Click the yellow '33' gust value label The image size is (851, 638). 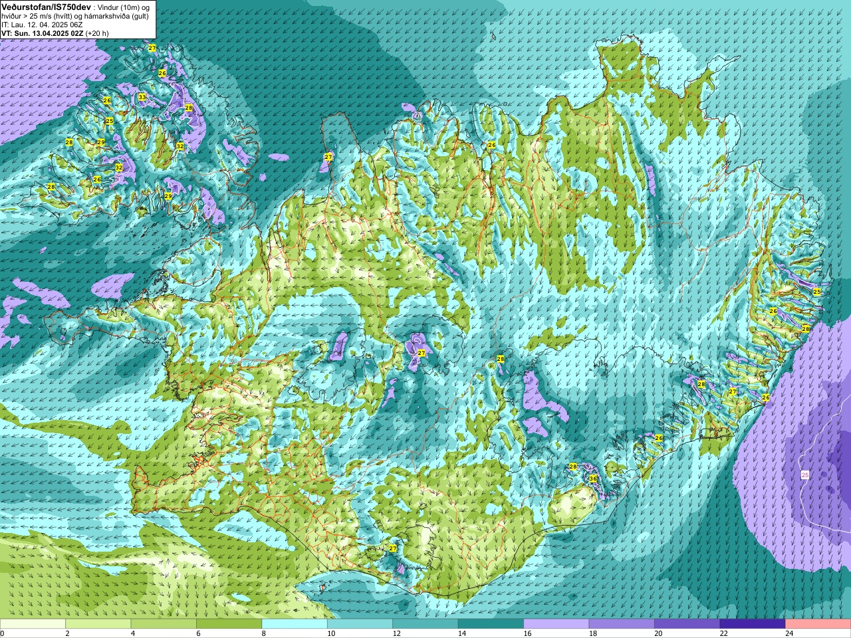(x=142, y=97)
